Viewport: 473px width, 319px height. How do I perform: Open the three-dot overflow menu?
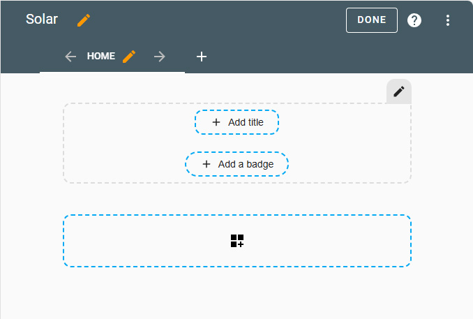(448, 20)
